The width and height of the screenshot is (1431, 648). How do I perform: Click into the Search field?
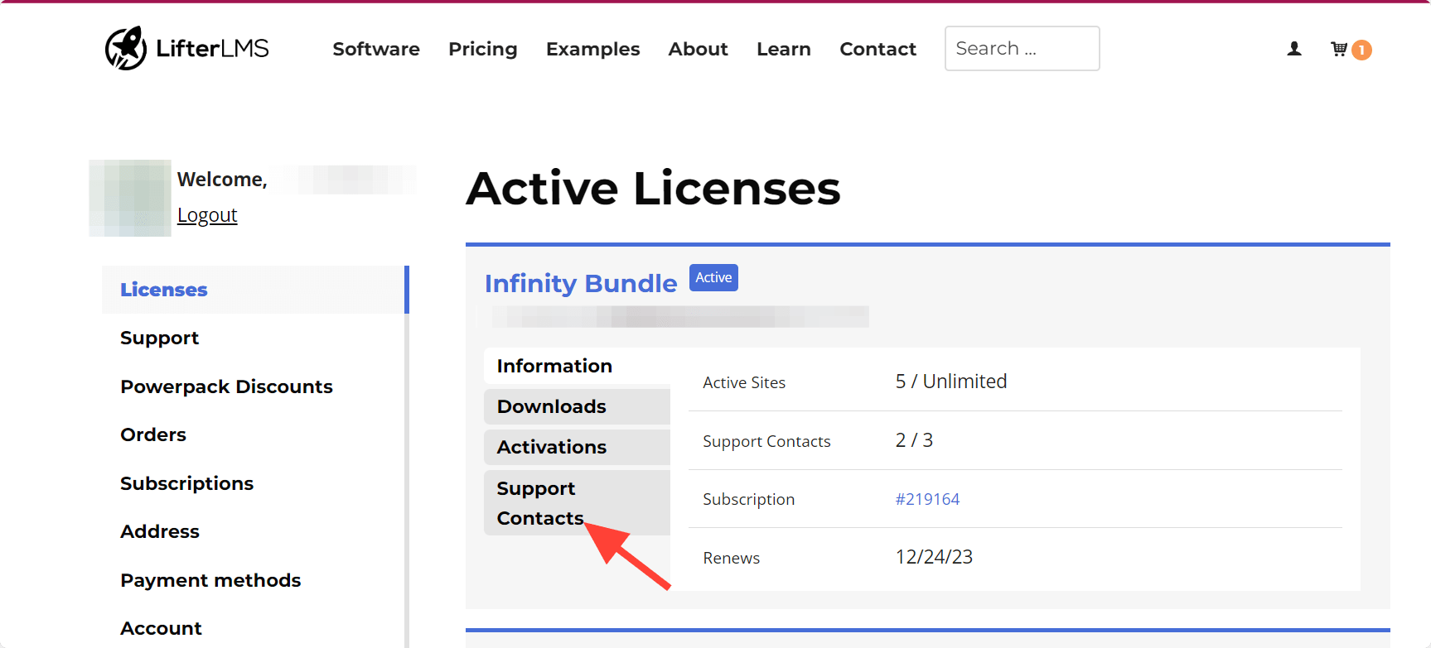[1022, 48]
